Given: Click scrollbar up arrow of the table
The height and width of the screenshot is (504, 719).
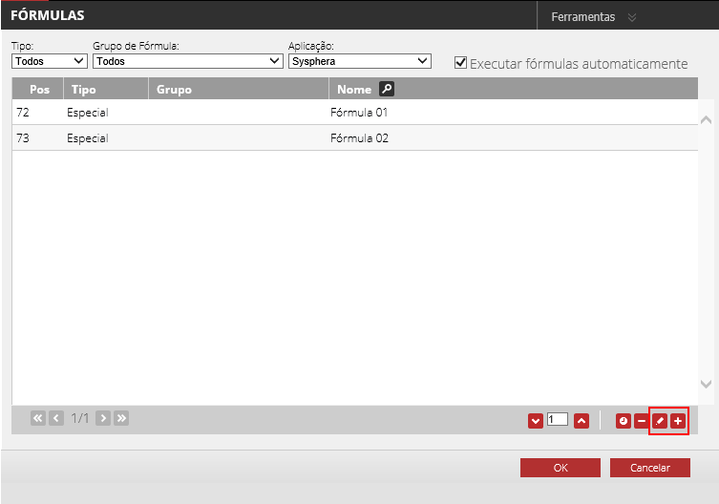Looking at the screenshot, I should pos(707,120).
